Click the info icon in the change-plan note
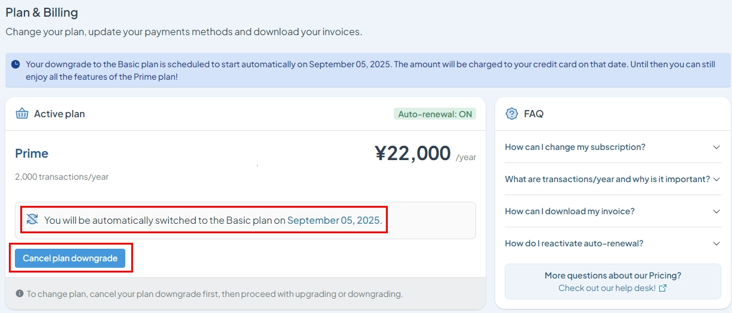This screenshot has height=313, width=732. click(20, 293)
